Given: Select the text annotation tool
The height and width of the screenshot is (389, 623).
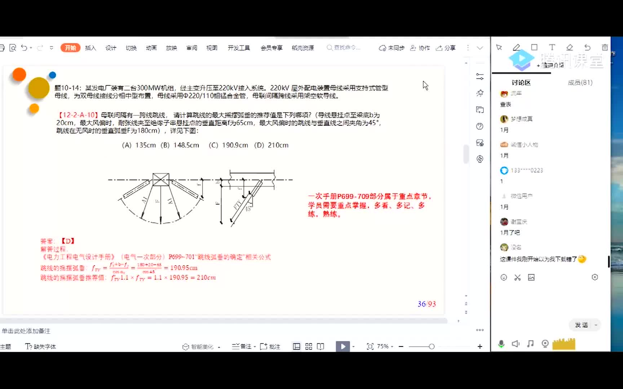Looking at the screenshot, I should [552, 47].
